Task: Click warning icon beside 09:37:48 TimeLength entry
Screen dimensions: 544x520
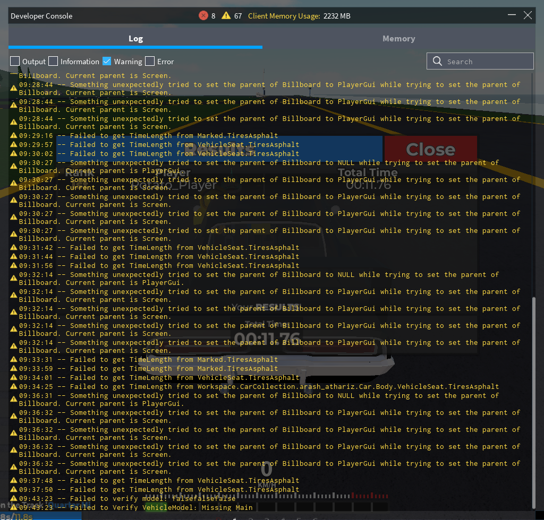Action: tap(13, 480)
